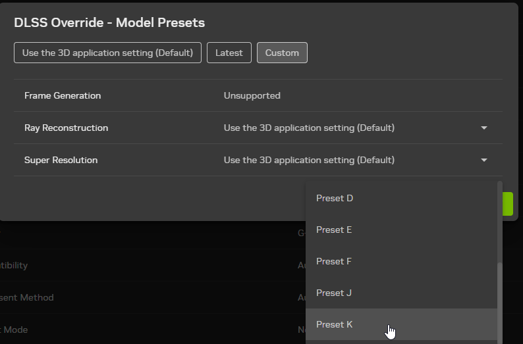The image size is (523, 344).
Task: Choose Preset F from the list
Action: pyautogui.click(x=401, y=261)
